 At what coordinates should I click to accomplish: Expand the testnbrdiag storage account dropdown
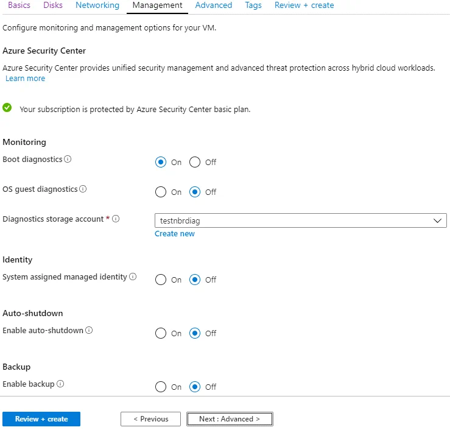pyautogui.click(x=301, y=220)
